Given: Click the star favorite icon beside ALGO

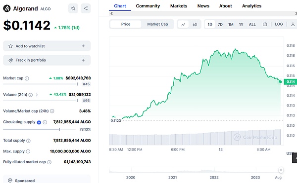Looking at the screenshot, I should (x=73, y=8).
